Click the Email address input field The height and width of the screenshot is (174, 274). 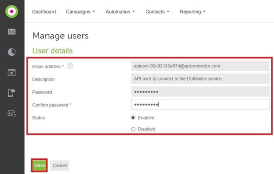pos(200,66)
